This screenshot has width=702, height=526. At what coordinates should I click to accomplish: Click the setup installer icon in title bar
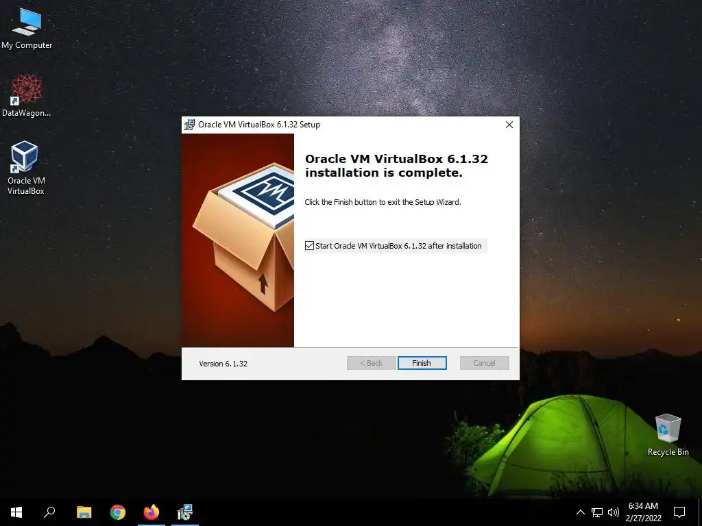click(189, 125)
